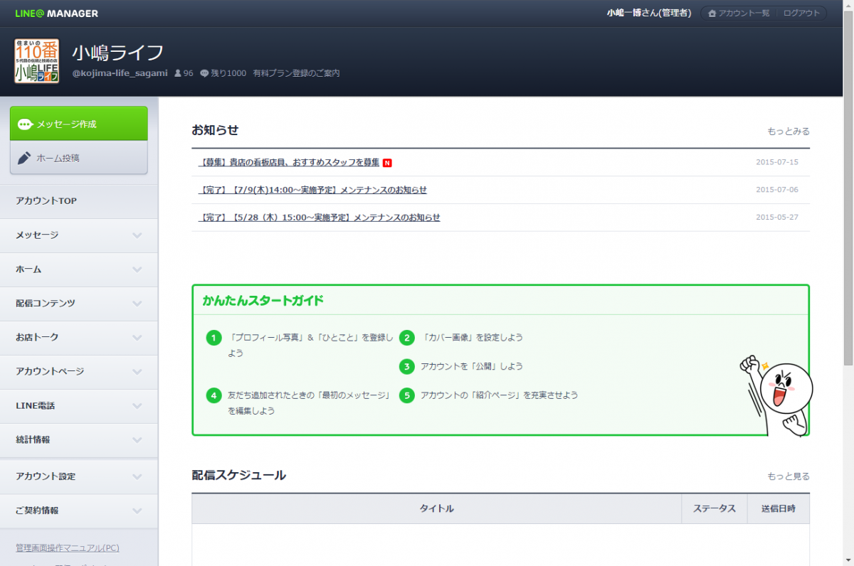Click the friends count person icon
This screenshot has height=566, width=854.
pos(178,73)
